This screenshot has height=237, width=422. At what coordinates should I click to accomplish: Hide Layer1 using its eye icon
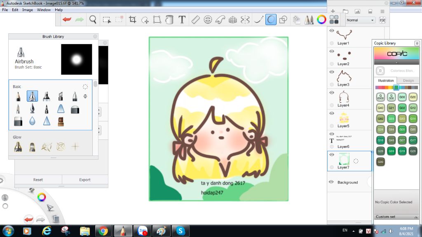[332, 30]
